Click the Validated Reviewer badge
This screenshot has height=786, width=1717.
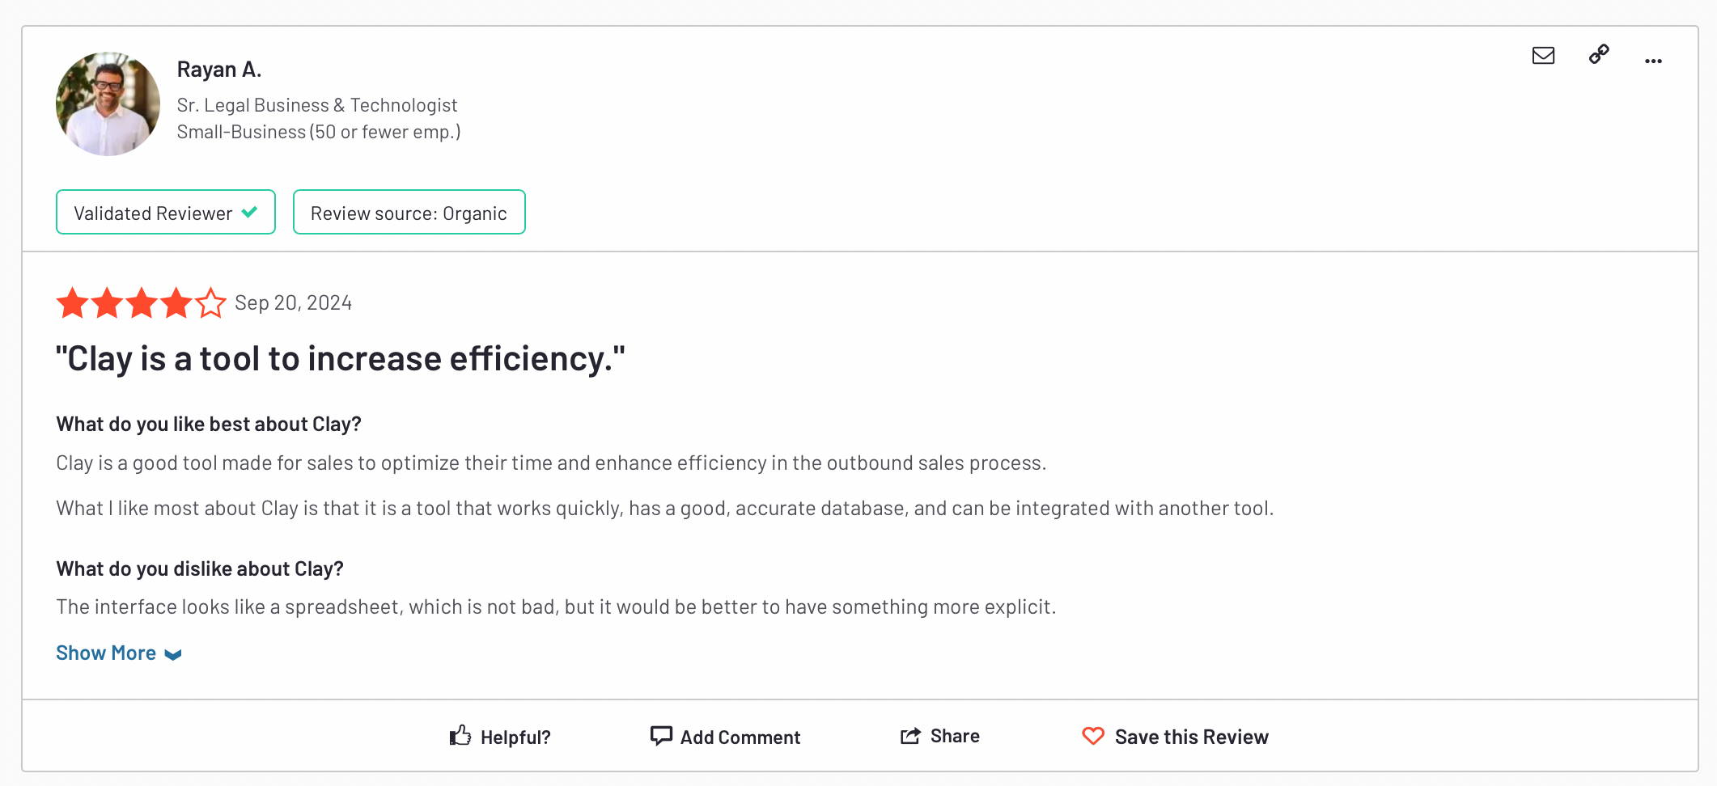[x=166, y=212]
